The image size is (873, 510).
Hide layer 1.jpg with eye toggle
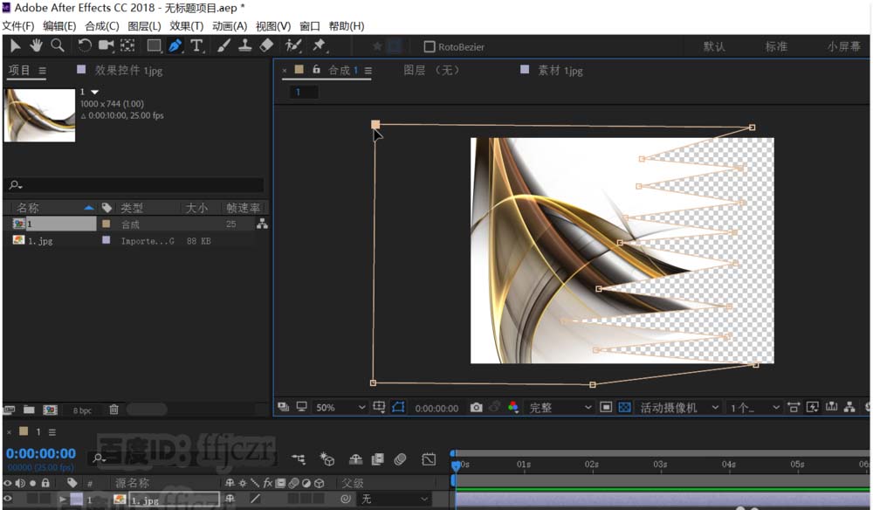coord(9,499)
